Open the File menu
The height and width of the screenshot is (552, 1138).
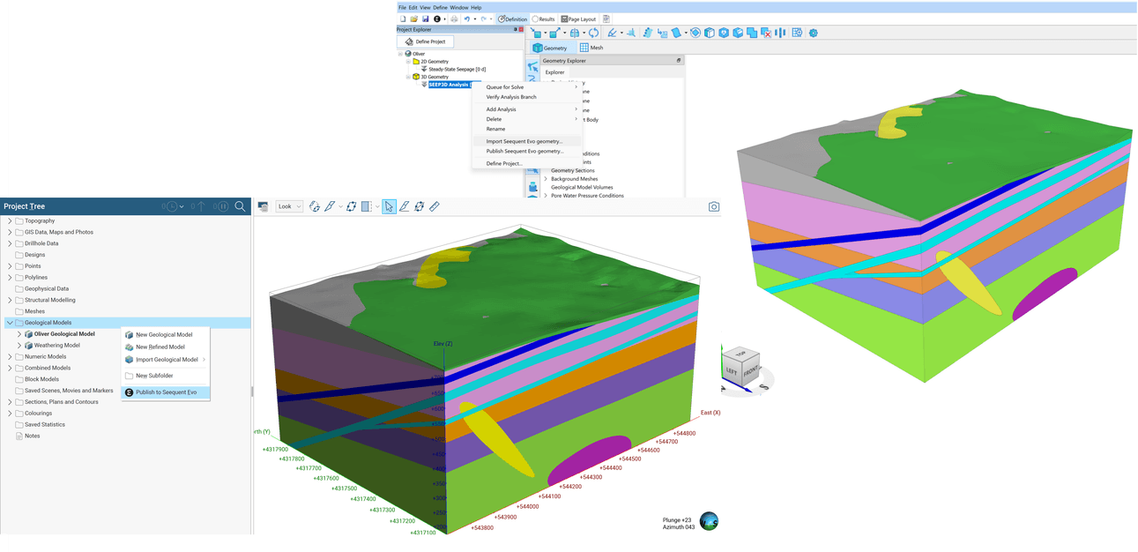[402, 7]
